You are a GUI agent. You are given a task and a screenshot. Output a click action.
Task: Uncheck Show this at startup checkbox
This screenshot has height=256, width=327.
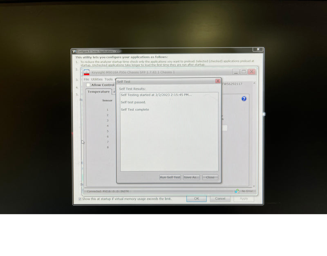pos(80,199)
